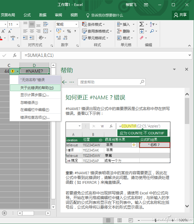Open the 审阅 ribbon tab
194x224 pixels.
tap(58, 15)
